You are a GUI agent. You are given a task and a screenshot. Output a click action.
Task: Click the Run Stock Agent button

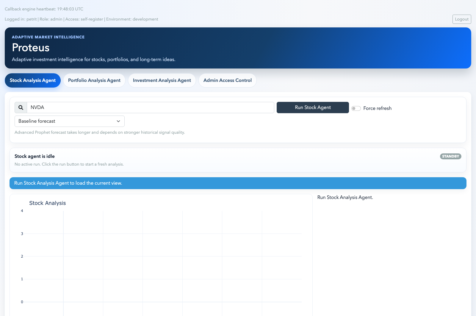pos(312,107)
